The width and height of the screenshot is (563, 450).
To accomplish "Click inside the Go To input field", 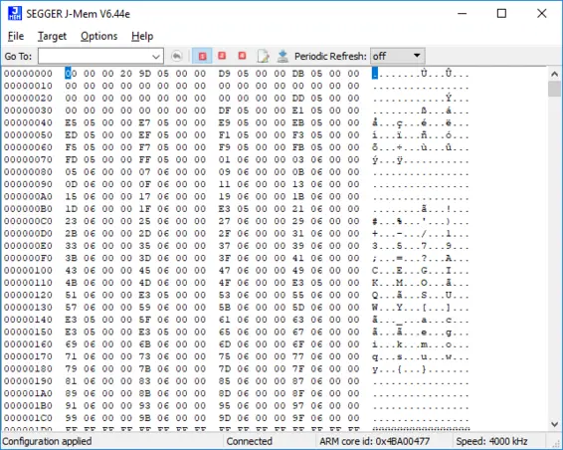I will tap(94, 57).
